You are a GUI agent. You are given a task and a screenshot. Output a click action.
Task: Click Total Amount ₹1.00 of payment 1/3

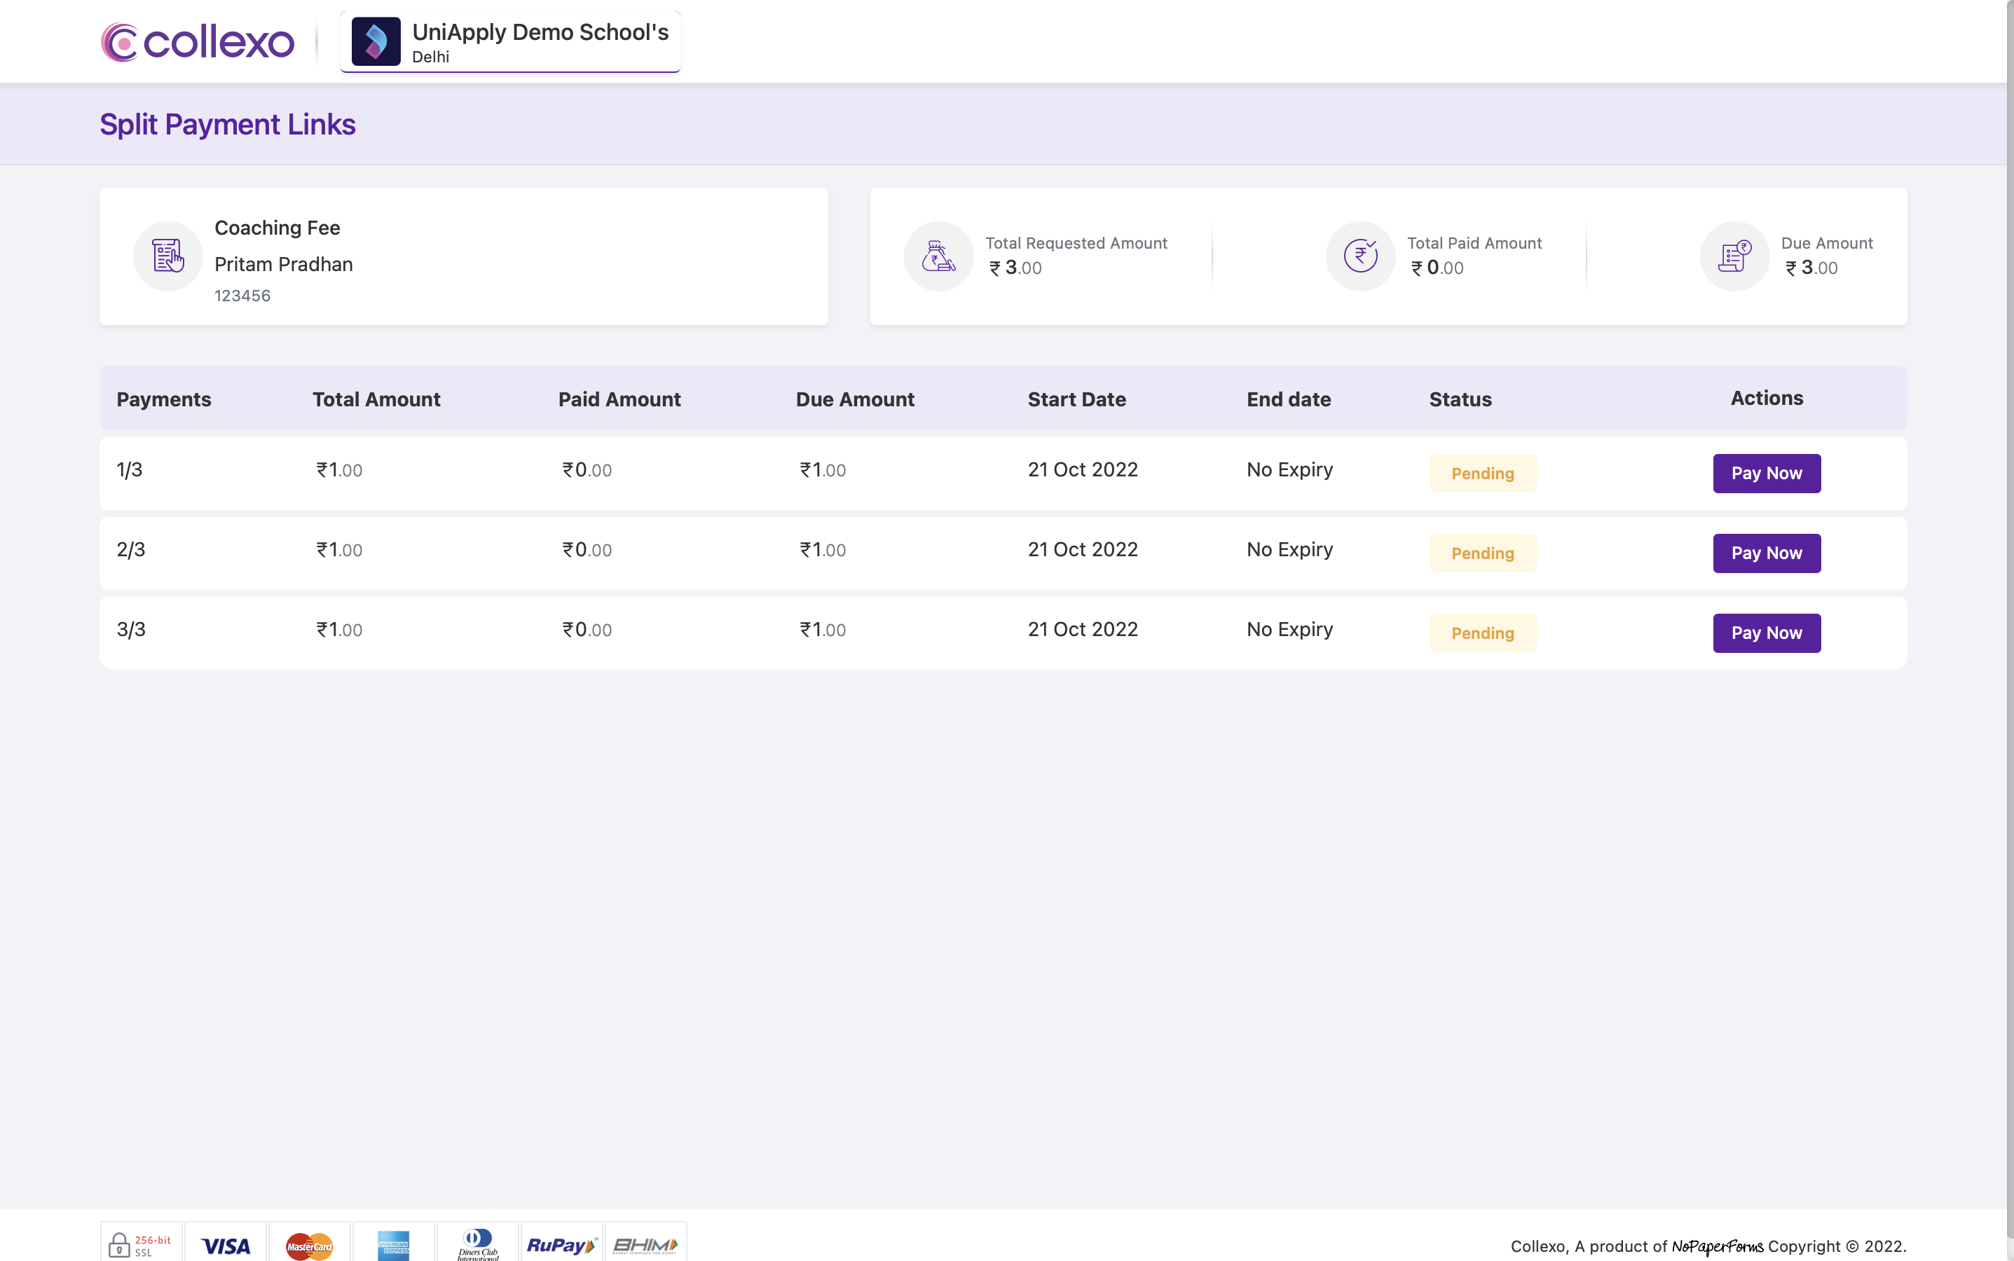click(x=338, y=469)
